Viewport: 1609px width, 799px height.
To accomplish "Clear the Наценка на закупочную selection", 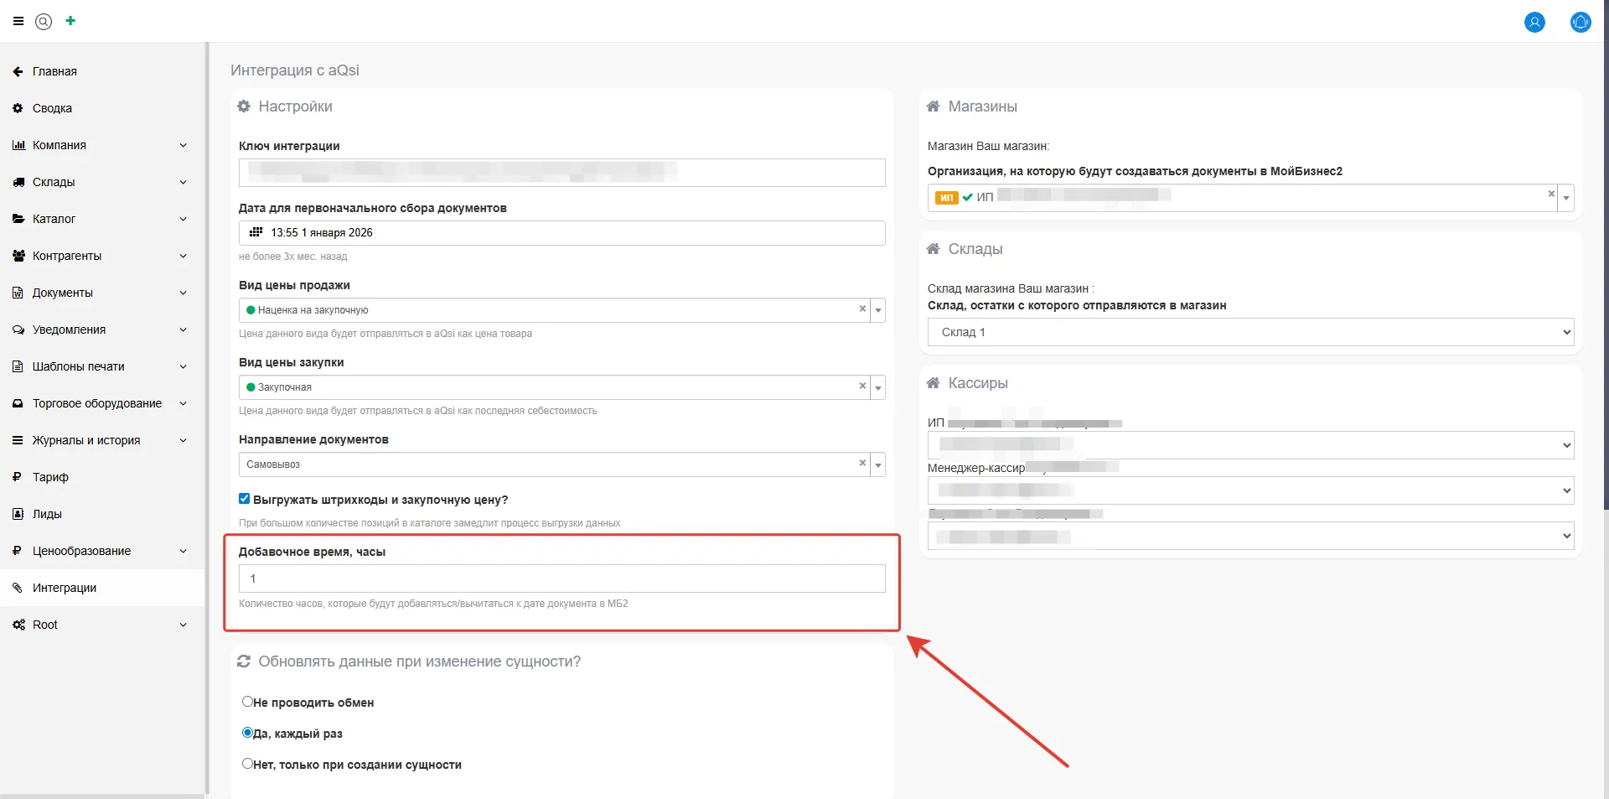I will [x=862, y=309].
